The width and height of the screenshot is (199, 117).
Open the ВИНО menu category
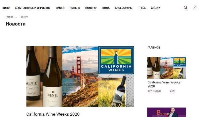tap(6, 8)
